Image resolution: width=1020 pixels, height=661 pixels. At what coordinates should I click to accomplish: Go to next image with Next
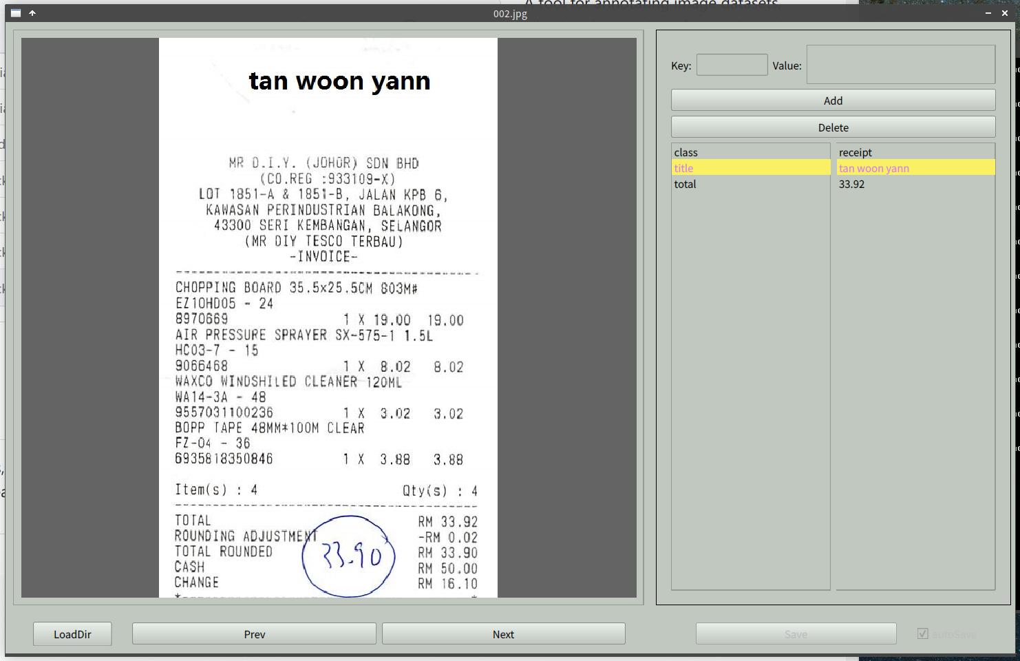(503, 634)
